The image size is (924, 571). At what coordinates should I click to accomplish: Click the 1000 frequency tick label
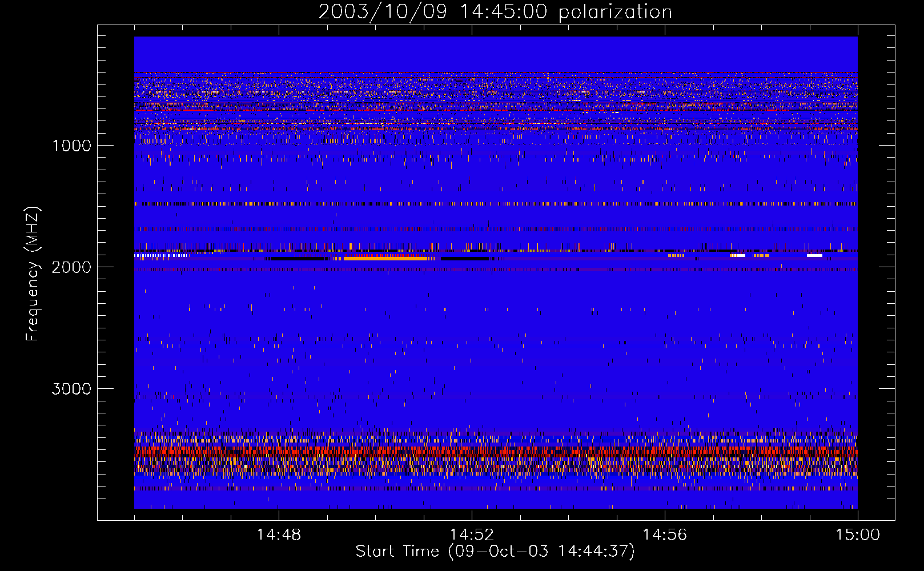(72, 146)
